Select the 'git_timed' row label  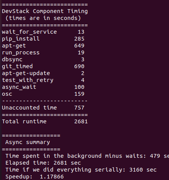[x=17, y=66]
